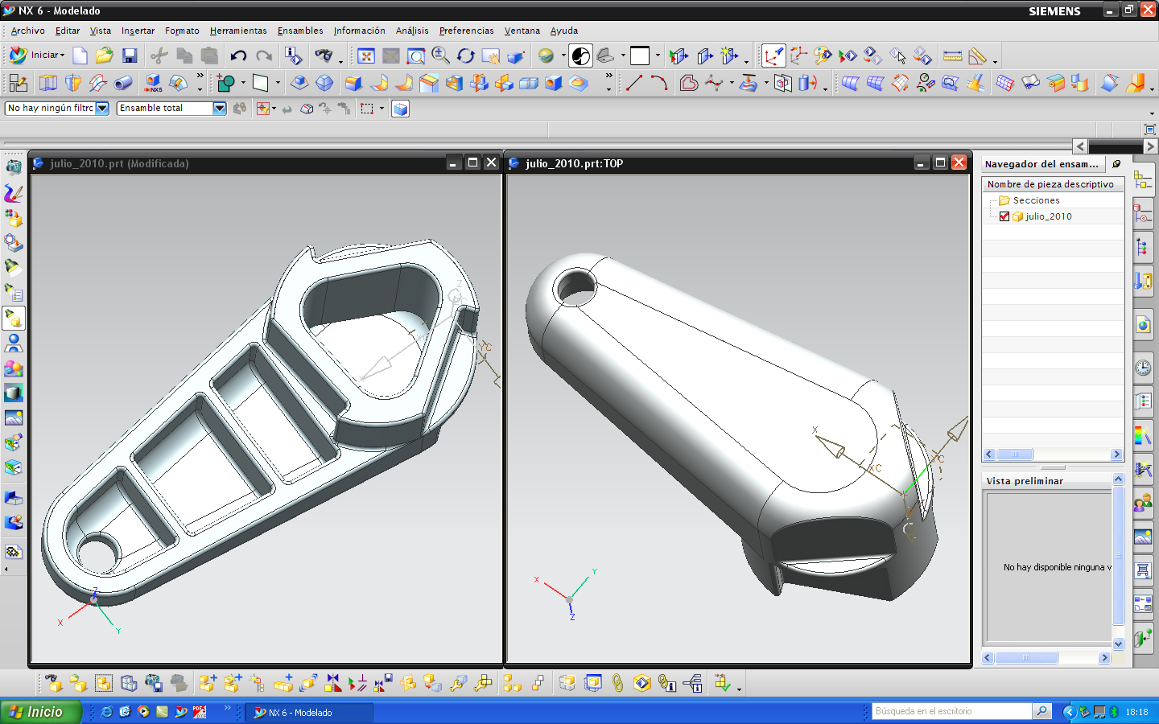
Task: Open a file with the folder icon
Action: coord(105,56)
